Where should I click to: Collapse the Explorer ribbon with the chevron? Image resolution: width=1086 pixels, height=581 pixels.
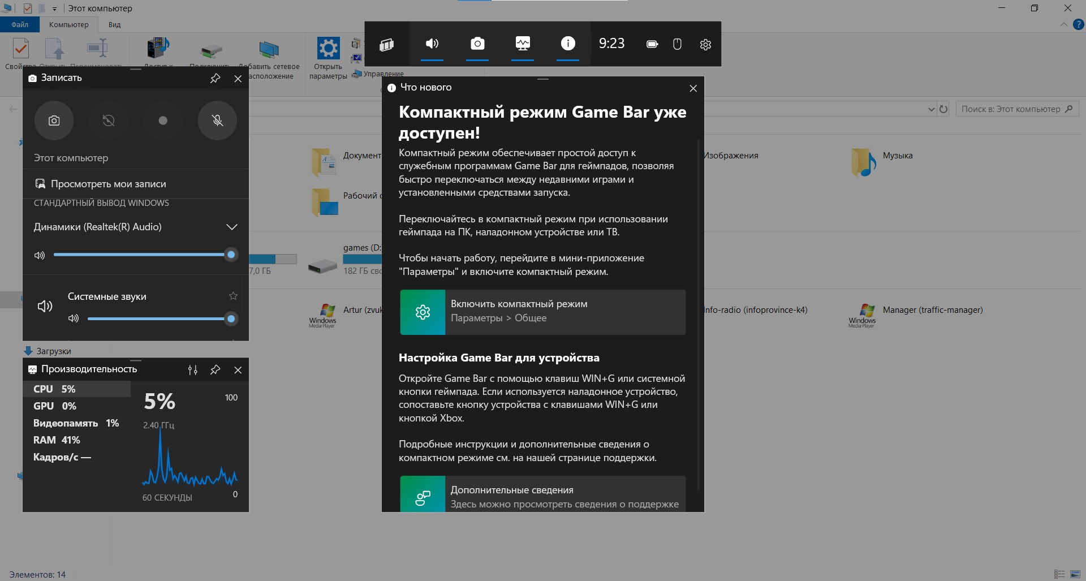(1064, 25)
